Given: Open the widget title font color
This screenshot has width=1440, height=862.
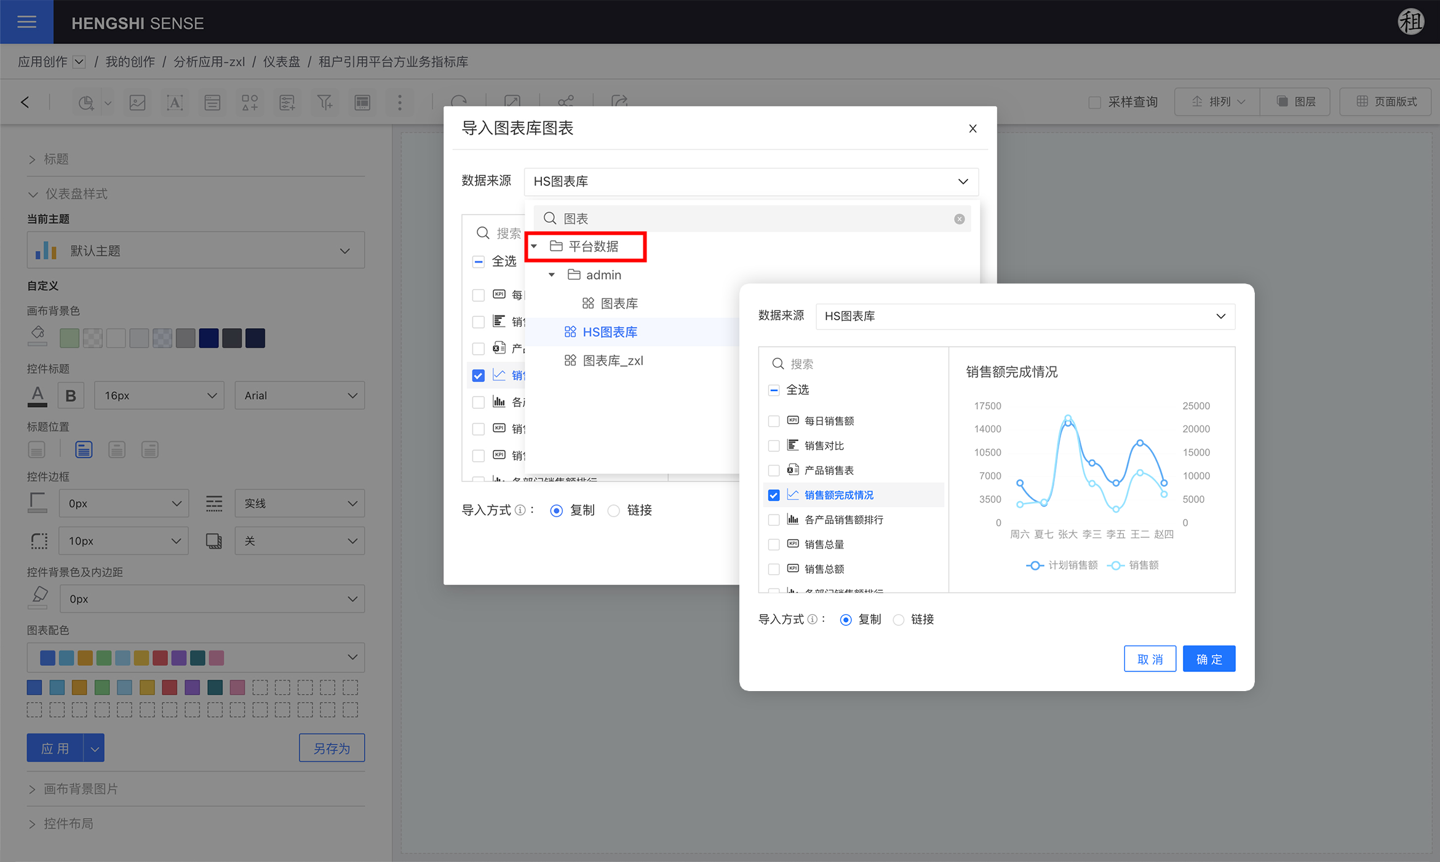Looking at the screenshot, I should point(38,396).
